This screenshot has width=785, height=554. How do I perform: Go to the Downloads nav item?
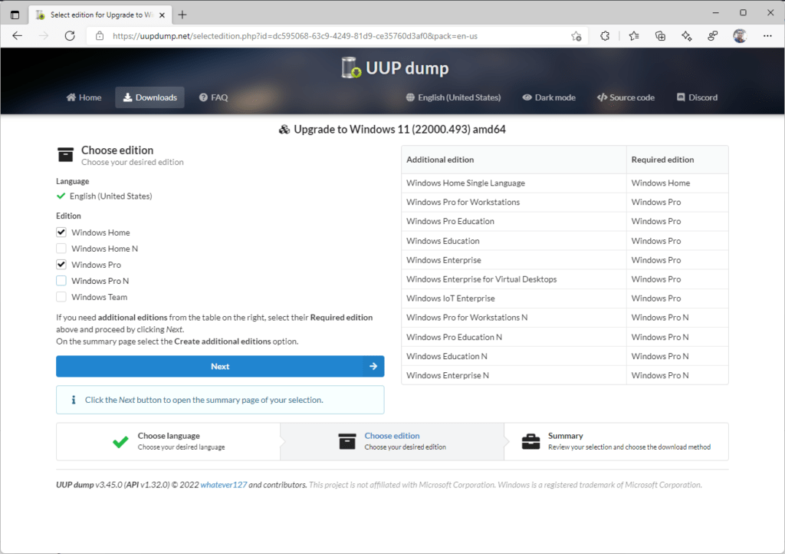150,97
